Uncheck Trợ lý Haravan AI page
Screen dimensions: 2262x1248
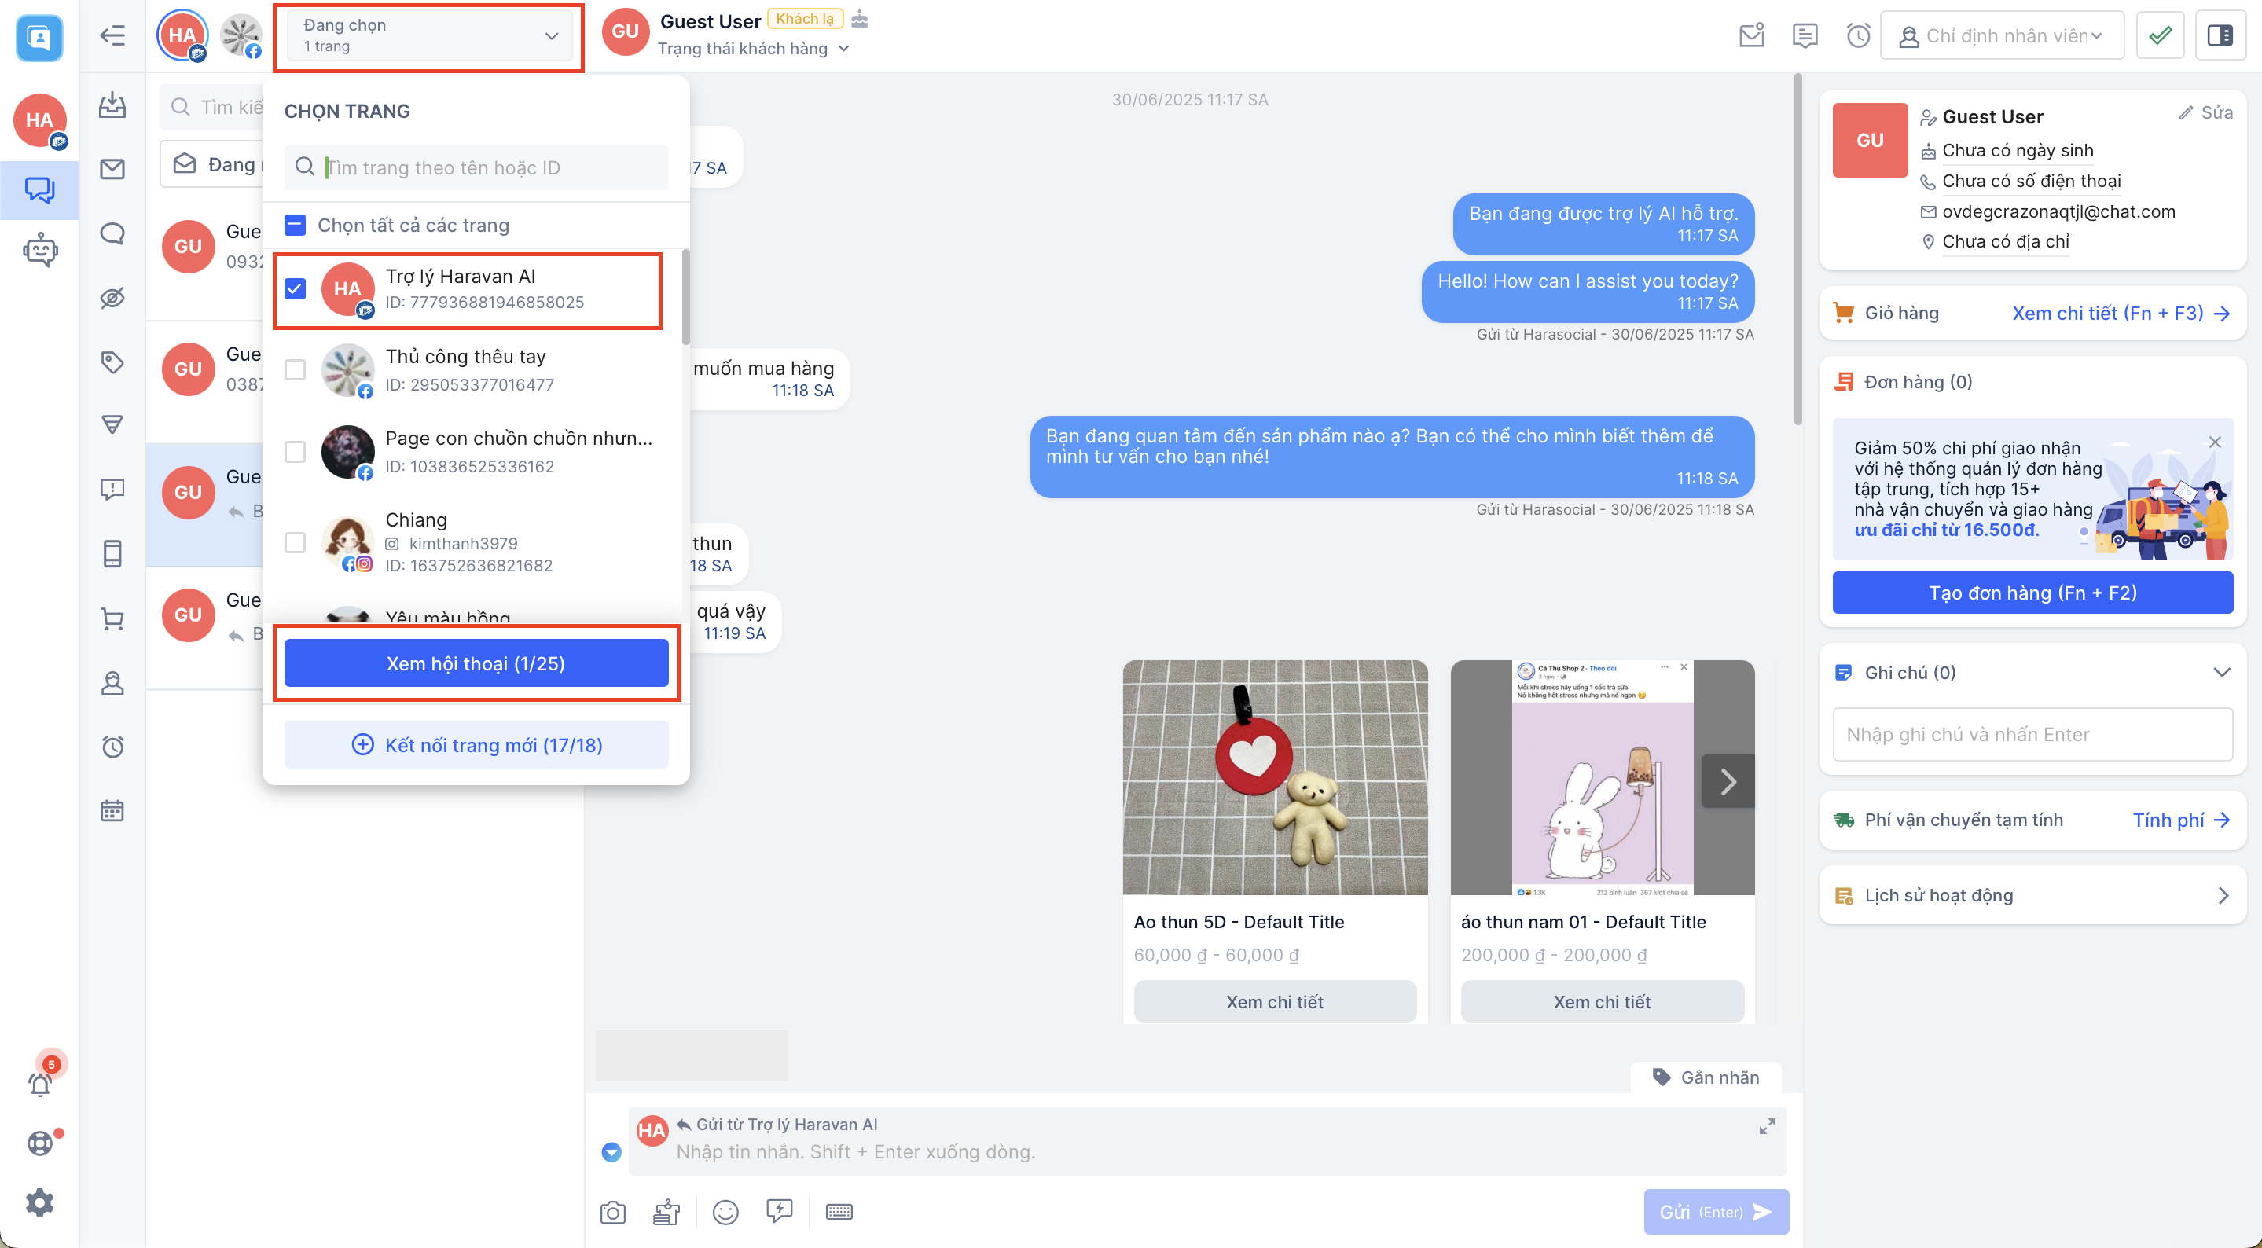pyautogui.click(x=295, y=289)
